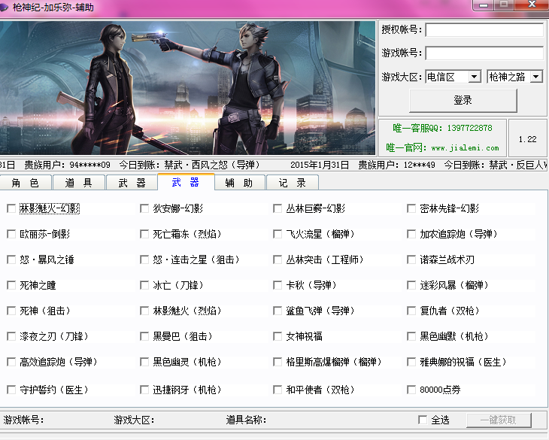
Task: Switch to the 角色 tab
Action: [x=26, y=183]
